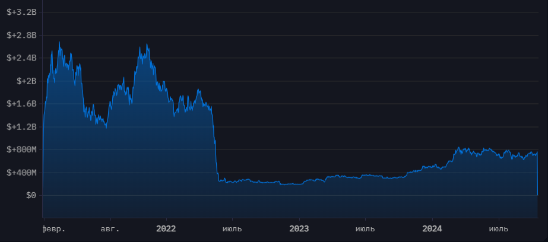The image size is (548, 242).
Task: Click the $+1.6B y-axis label
Action: click(x=21, y=104)
